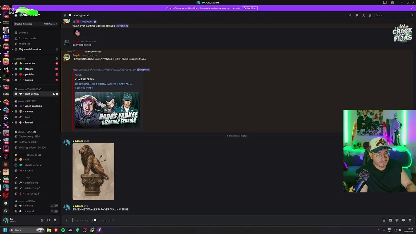Toggle microphone mute in user panel

(42, 220)
